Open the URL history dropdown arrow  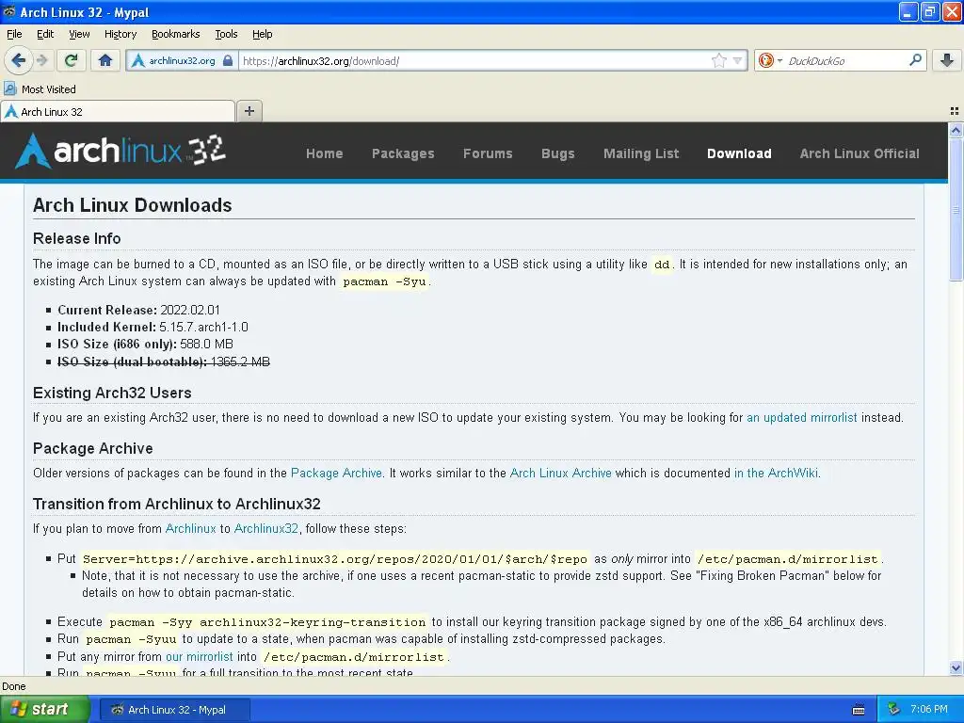(737, 60)
